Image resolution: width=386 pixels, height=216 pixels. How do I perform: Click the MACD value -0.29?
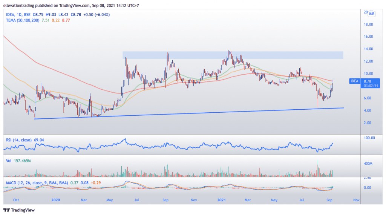point(96,183)
